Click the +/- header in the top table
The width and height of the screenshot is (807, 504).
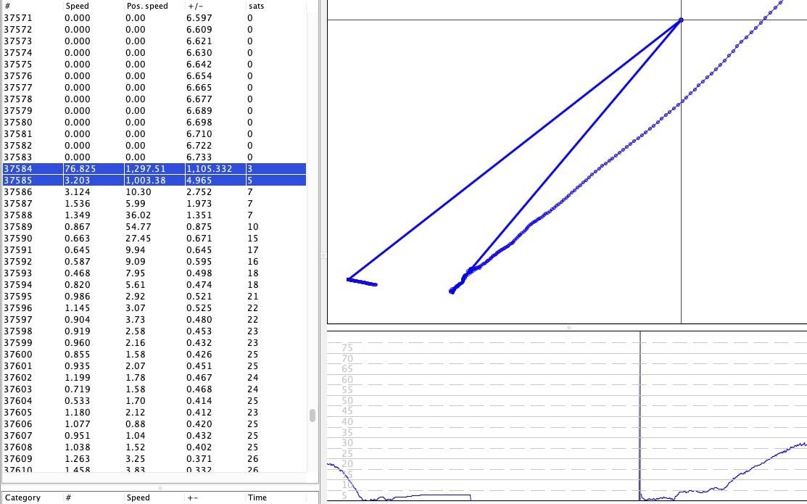coord(194,6)
